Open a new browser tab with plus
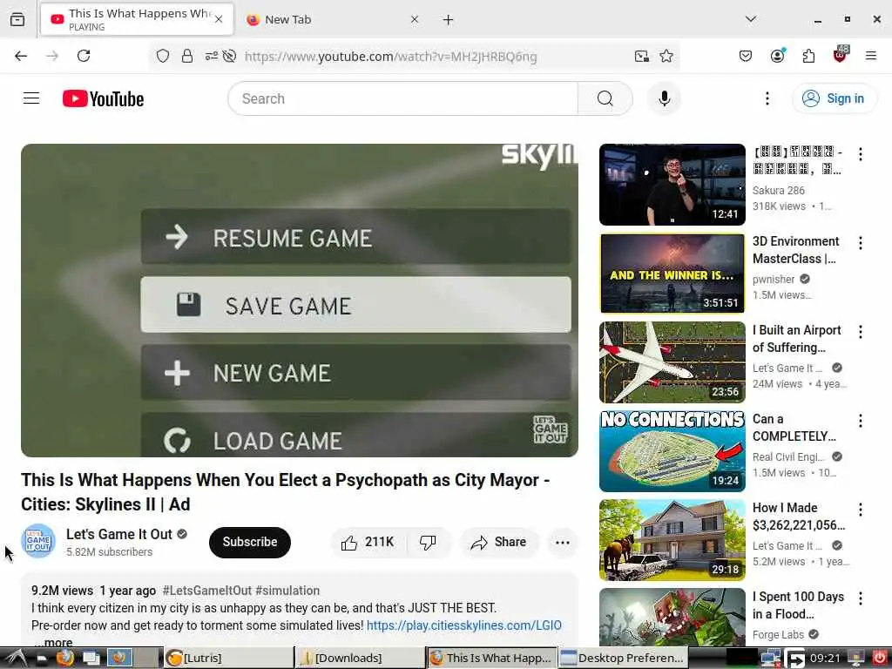This screenshot has width=892, height=669. pos(449,20)
